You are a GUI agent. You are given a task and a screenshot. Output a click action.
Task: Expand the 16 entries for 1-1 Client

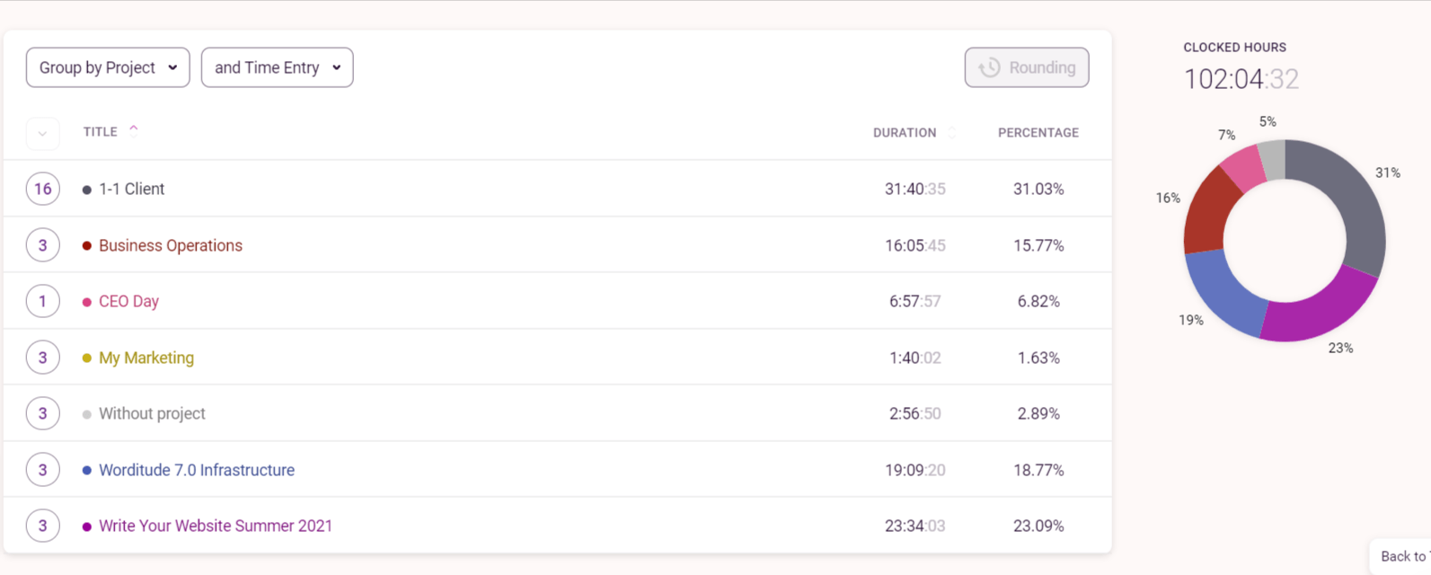point(42,189)
